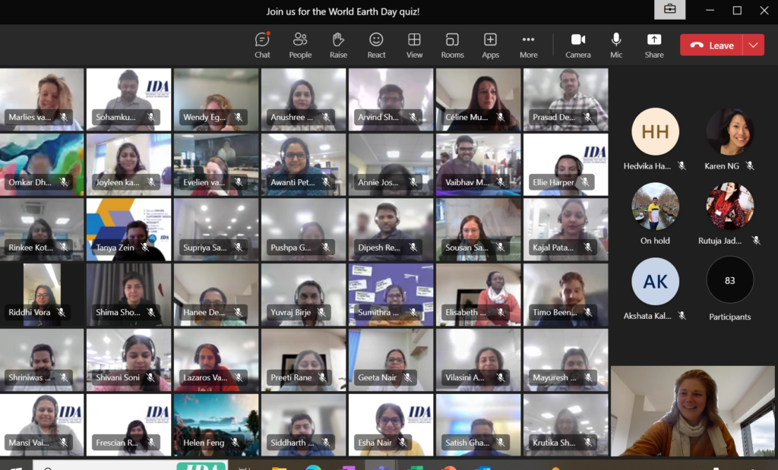Start sharing your screen with Share

pos(653,45)
